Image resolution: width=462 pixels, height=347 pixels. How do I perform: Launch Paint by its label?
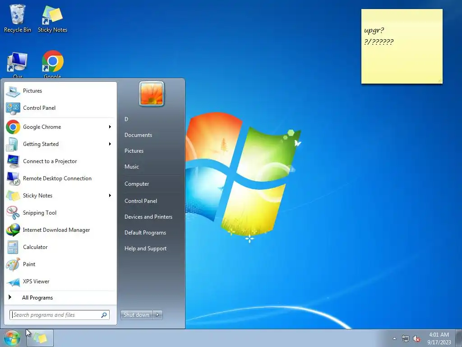[29, 264]
